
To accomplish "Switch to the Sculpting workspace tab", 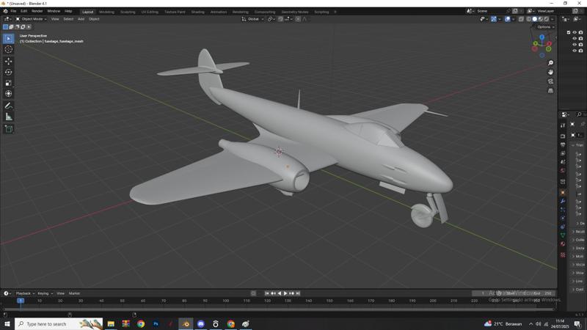I will [128, 12].
